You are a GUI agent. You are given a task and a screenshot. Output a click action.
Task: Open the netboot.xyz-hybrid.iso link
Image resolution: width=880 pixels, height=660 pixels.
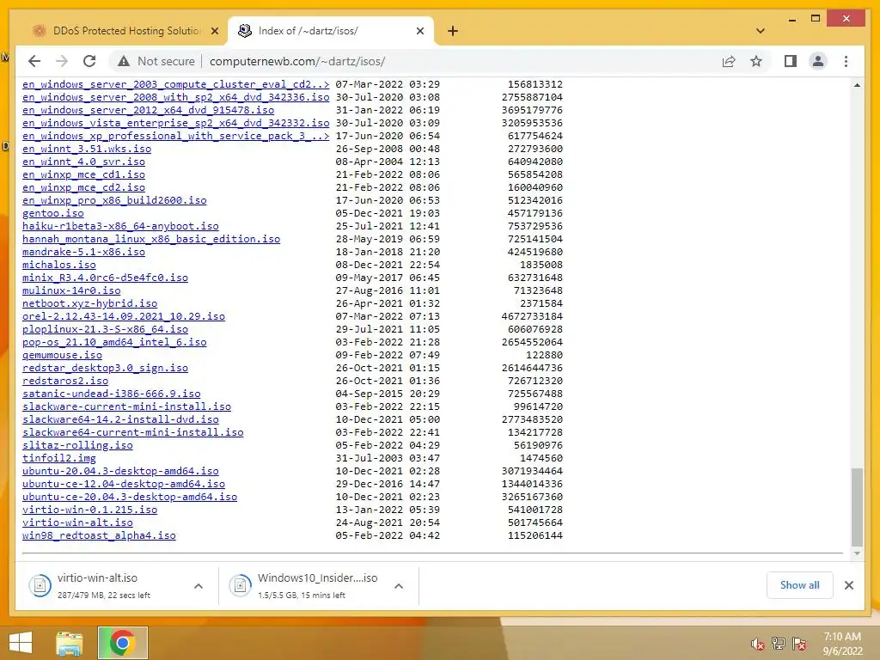point(89,303)
